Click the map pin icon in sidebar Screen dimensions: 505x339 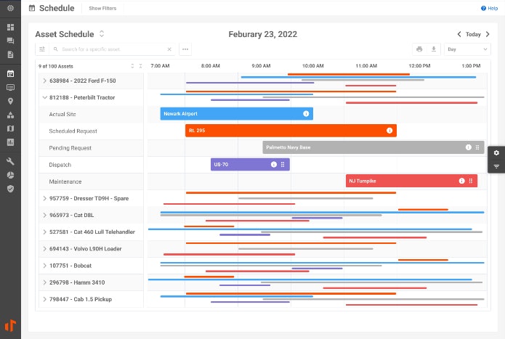[10, 101]
